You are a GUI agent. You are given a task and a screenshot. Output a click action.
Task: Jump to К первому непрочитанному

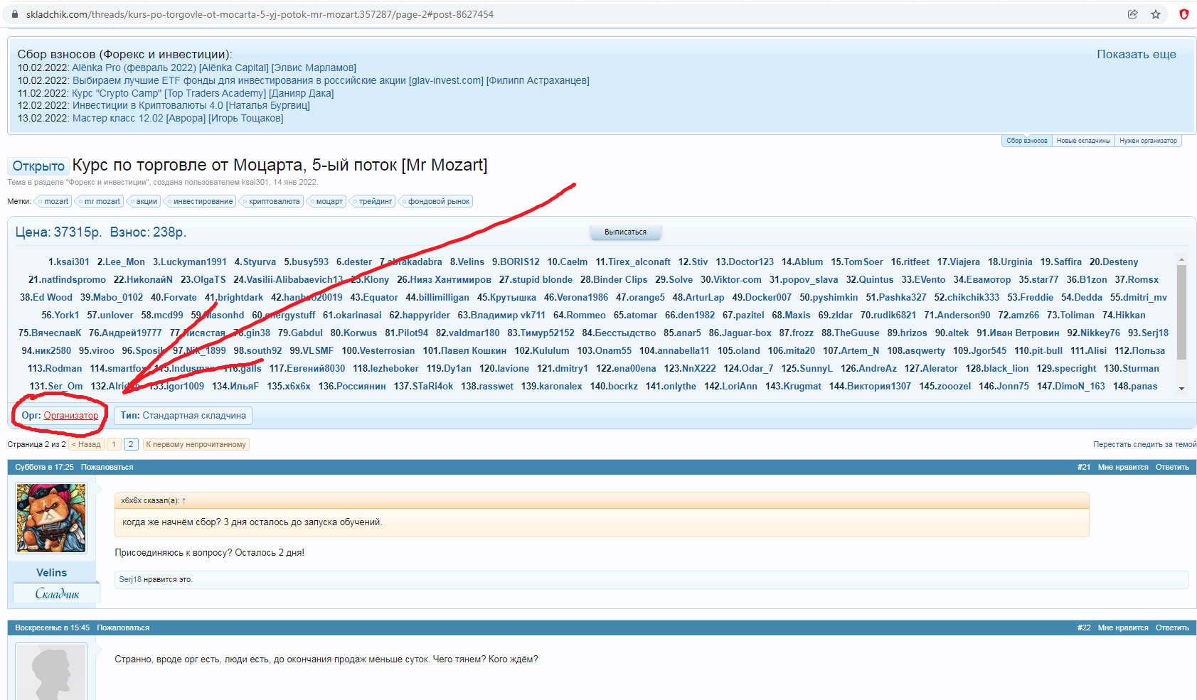click(196, 444)
